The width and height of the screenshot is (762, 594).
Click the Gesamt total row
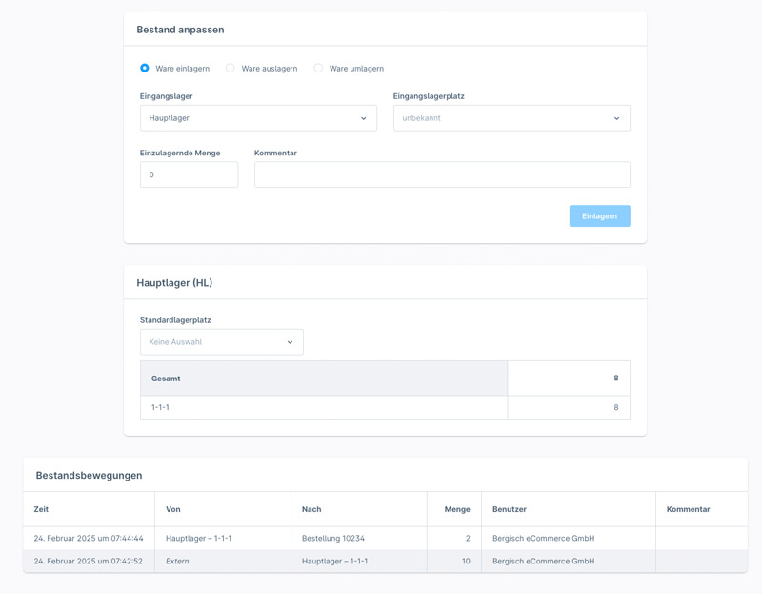coord(324,379)
